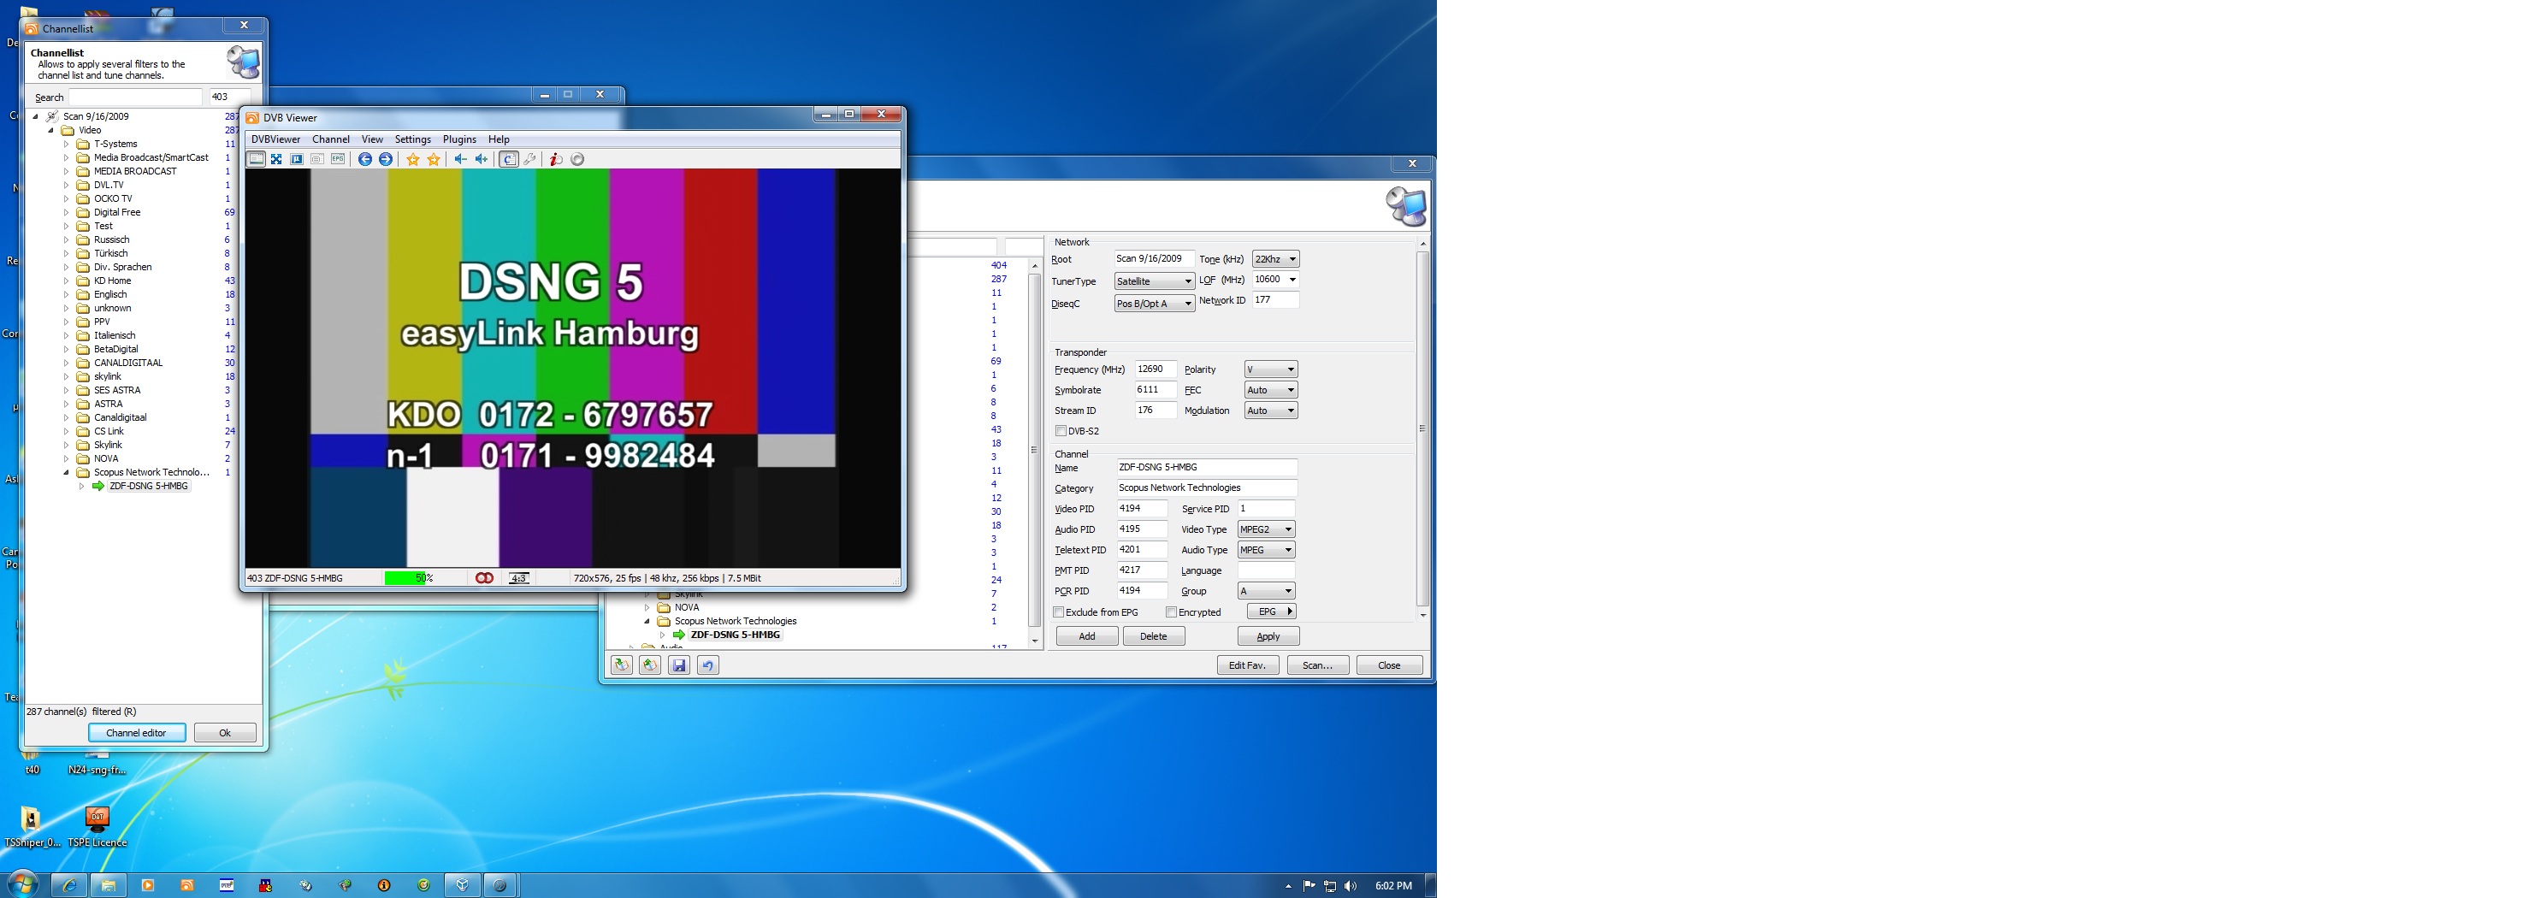
Task: Open the Modulation dropdown set to Auto
Action: point(1271,411)
